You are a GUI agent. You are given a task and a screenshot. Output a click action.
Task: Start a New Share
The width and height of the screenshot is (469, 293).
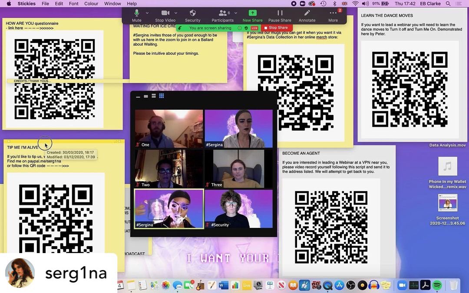click(x=252, y=16)
